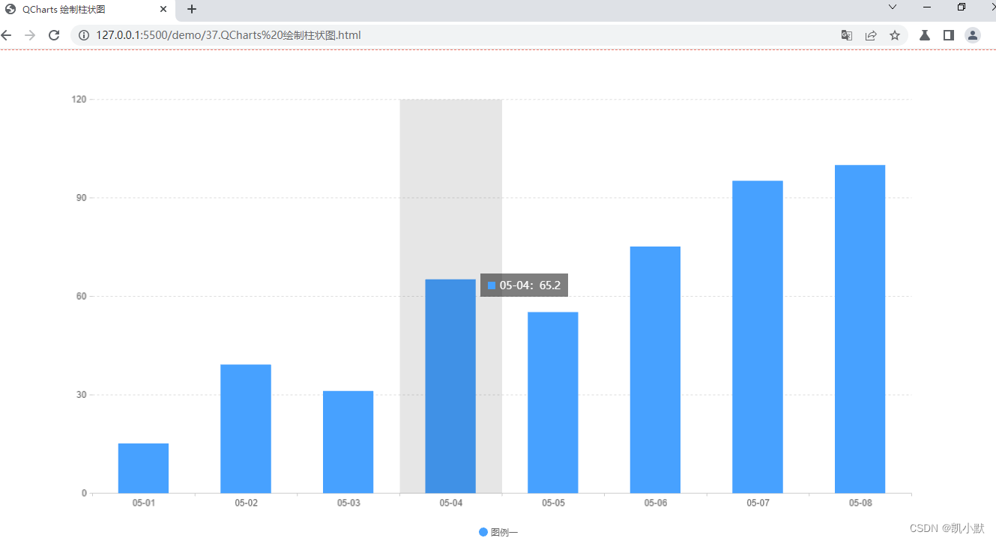Click the browser forward arrow

pos(30,35)
